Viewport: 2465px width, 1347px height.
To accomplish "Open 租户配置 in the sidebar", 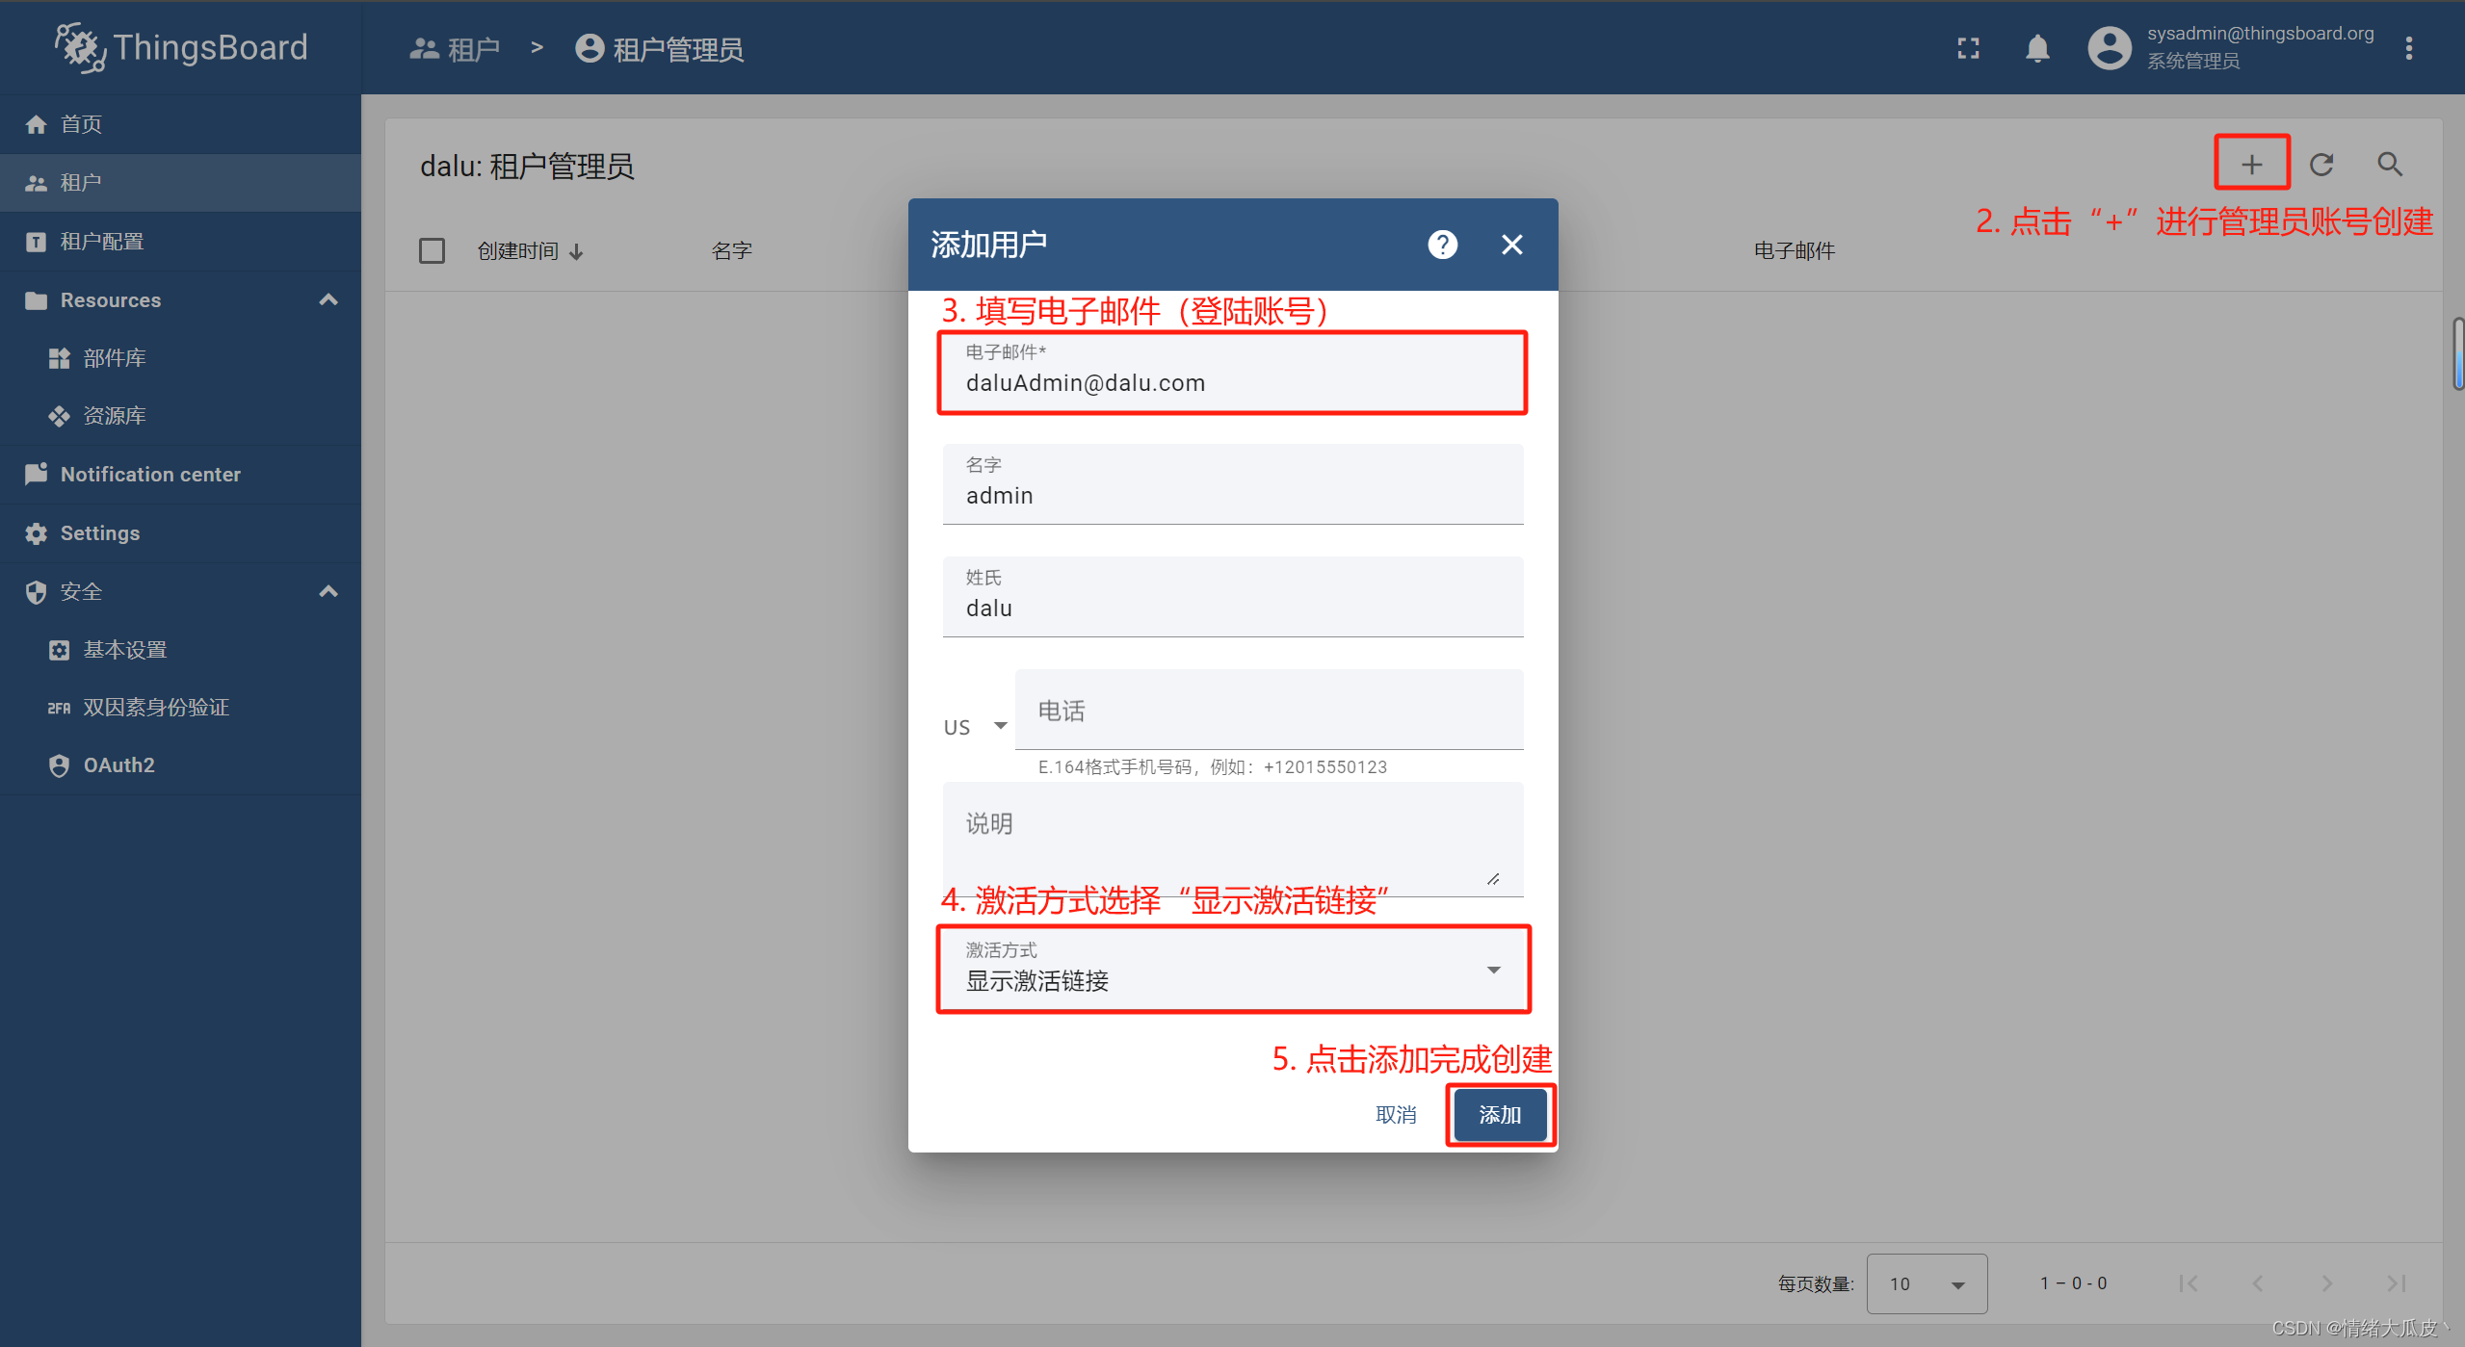I will [180, 242].
